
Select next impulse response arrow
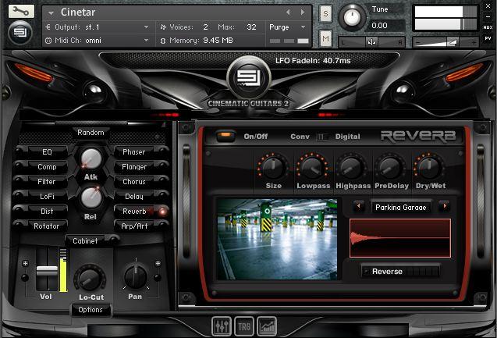pos(444,207)
